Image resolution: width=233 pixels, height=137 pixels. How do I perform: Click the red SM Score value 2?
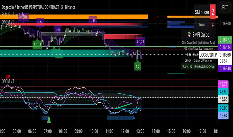pos(213,12)
